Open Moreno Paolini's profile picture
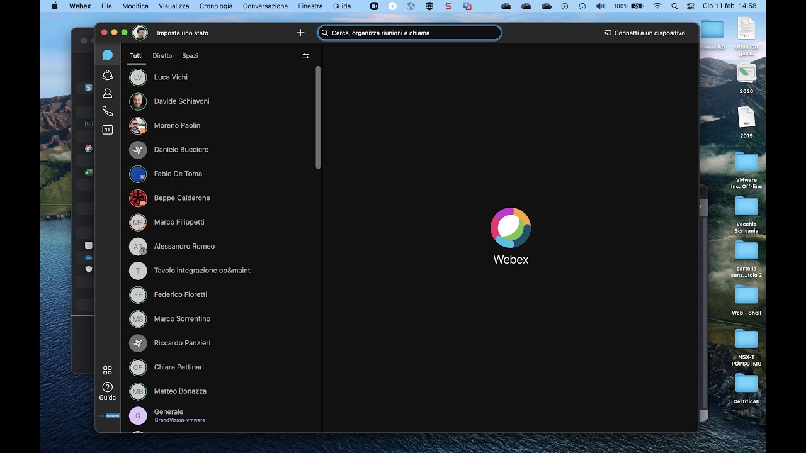 pos(138,126)
